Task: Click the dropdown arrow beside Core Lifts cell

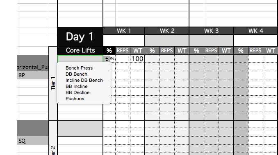Action: tap(107, 59)
